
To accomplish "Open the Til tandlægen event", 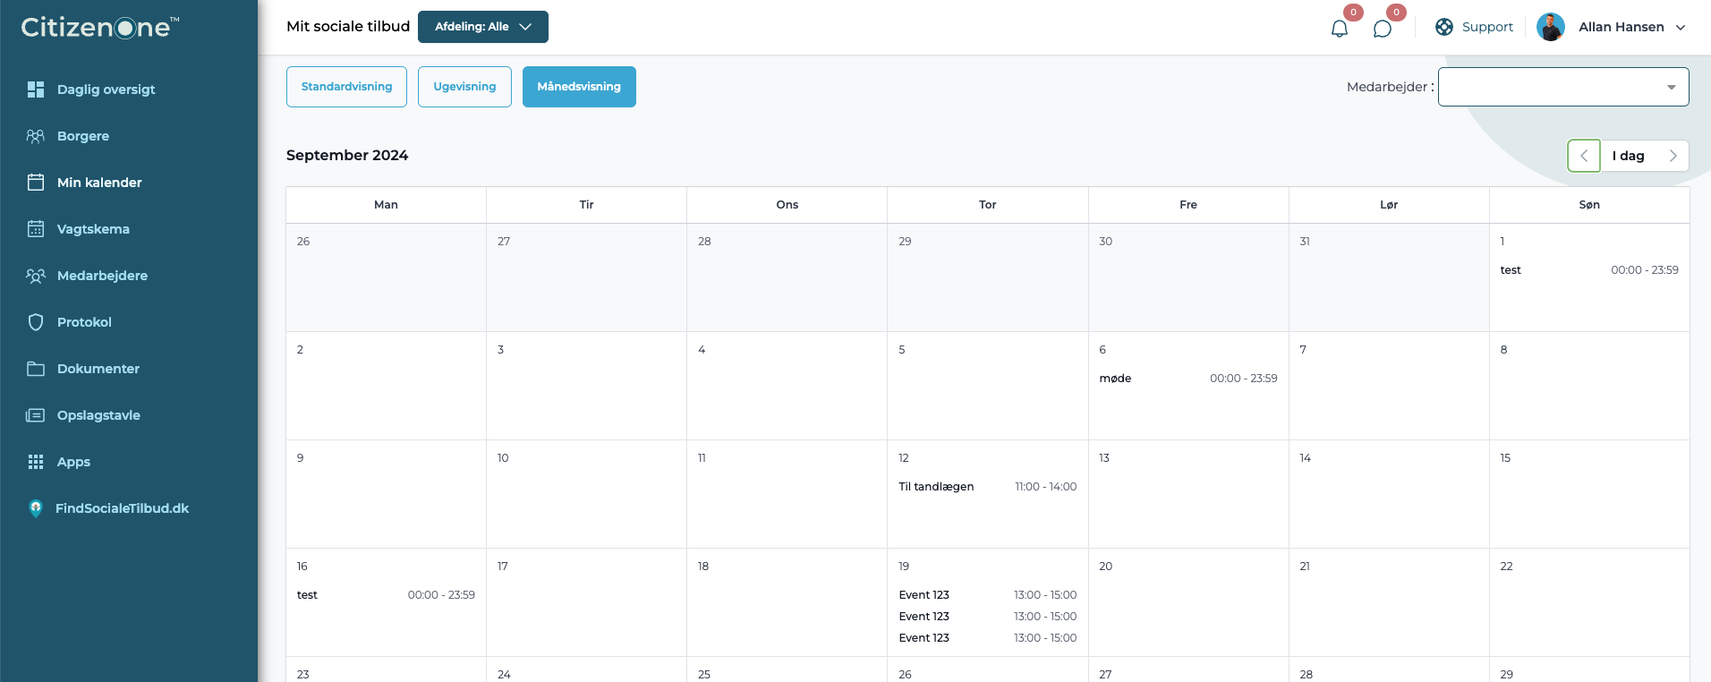I will [987, 487].
